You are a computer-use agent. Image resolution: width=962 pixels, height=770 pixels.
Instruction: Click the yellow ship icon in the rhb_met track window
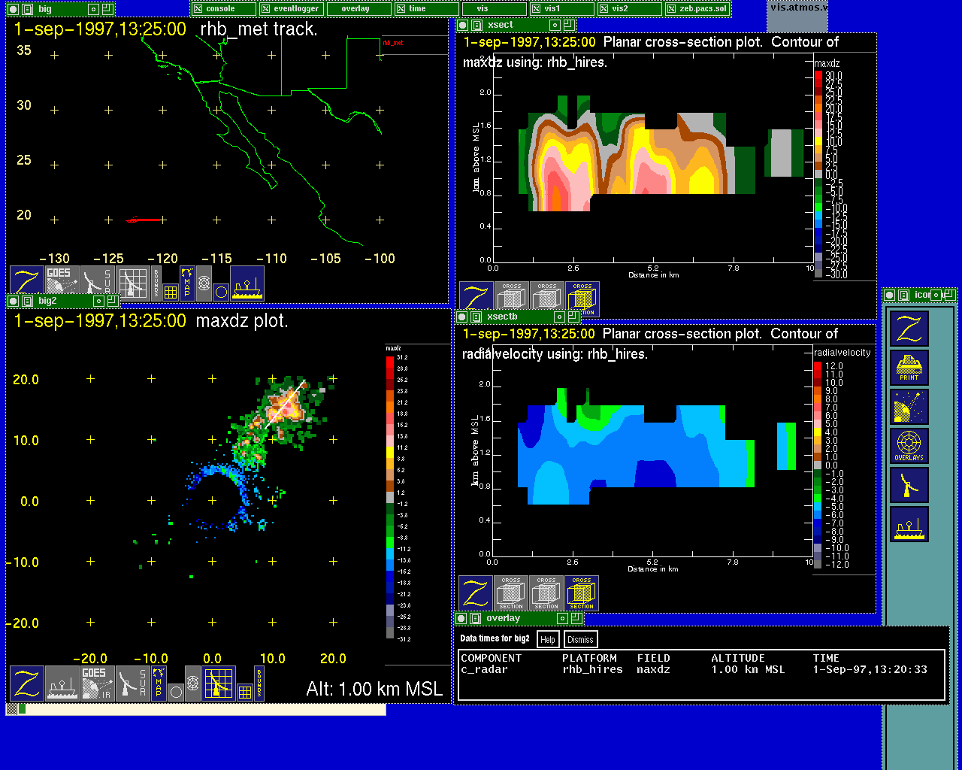click(x=247, y=283)
